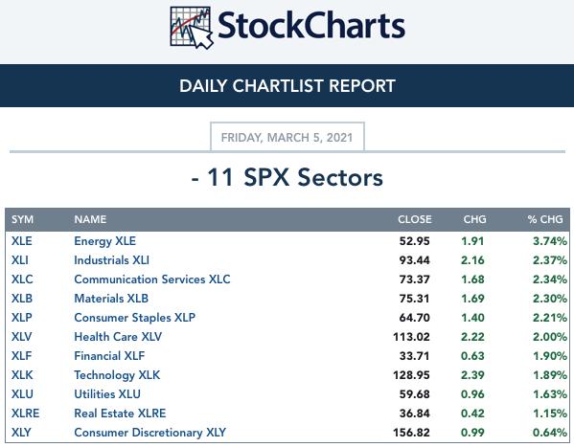Open the Materials XLB link
This screenshot has width=574, height=447.
click(x=111, y=299)
